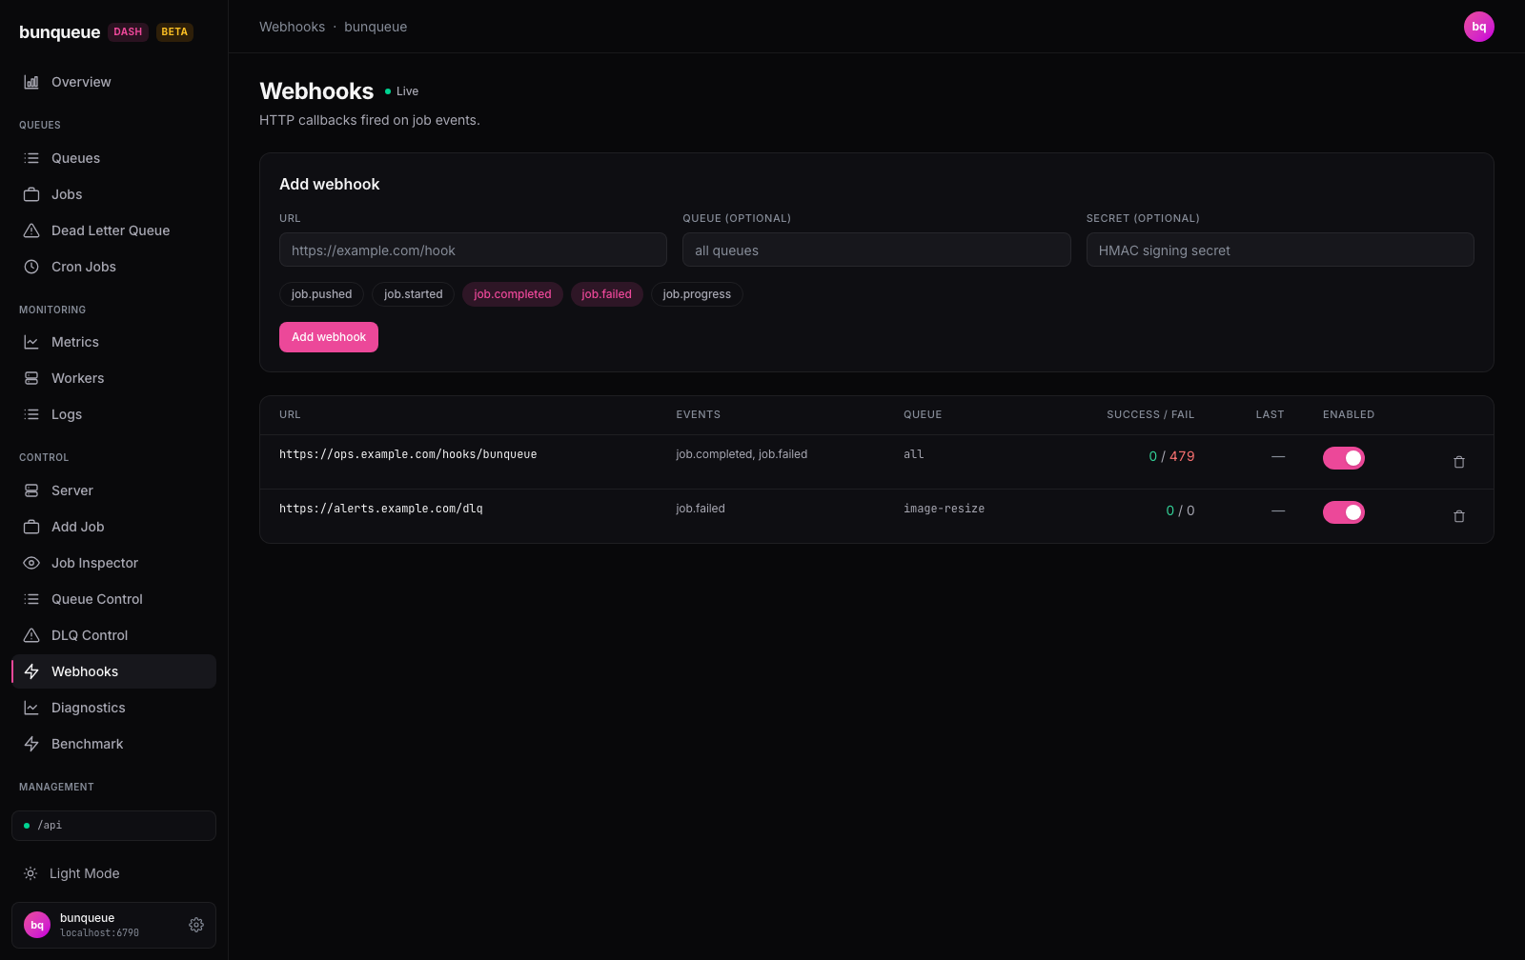Open the all queues selector field
The height and width of the screenshot is (960, 1525).
tap(877, 250)
